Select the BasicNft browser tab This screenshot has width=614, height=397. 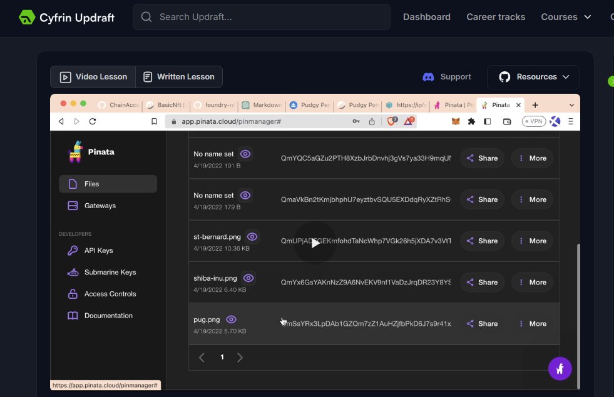166,105
